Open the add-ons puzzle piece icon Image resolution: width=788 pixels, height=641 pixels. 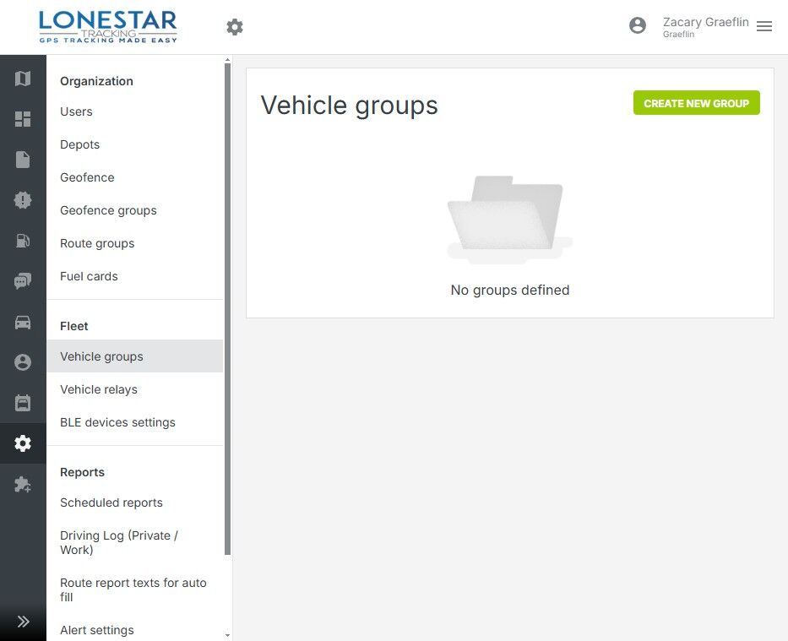point(23,484)
